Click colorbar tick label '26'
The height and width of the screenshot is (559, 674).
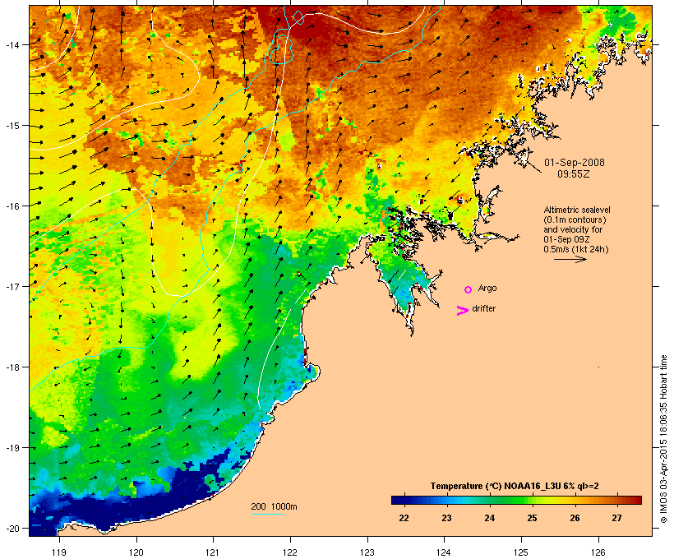[575, 518]
